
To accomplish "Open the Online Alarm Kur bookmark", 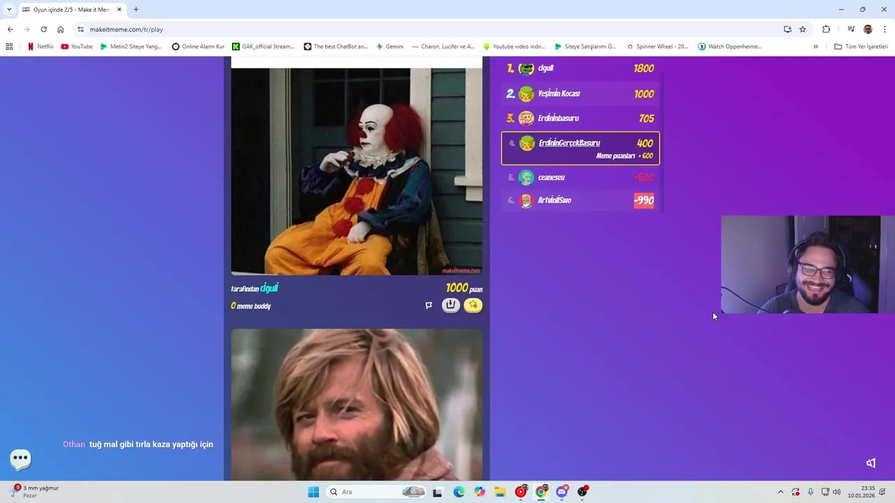I will [x=198, y=47].
